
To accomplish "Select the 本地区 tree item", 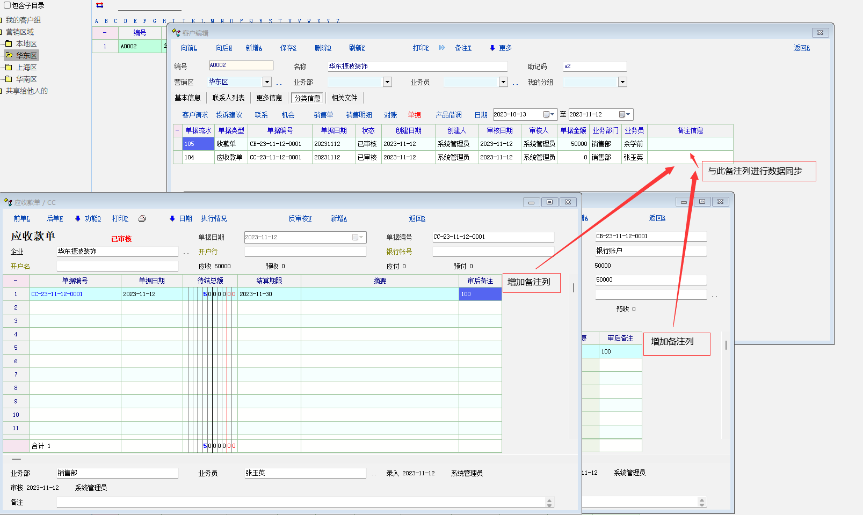I will pyautogui.click(x=26, y=44).
